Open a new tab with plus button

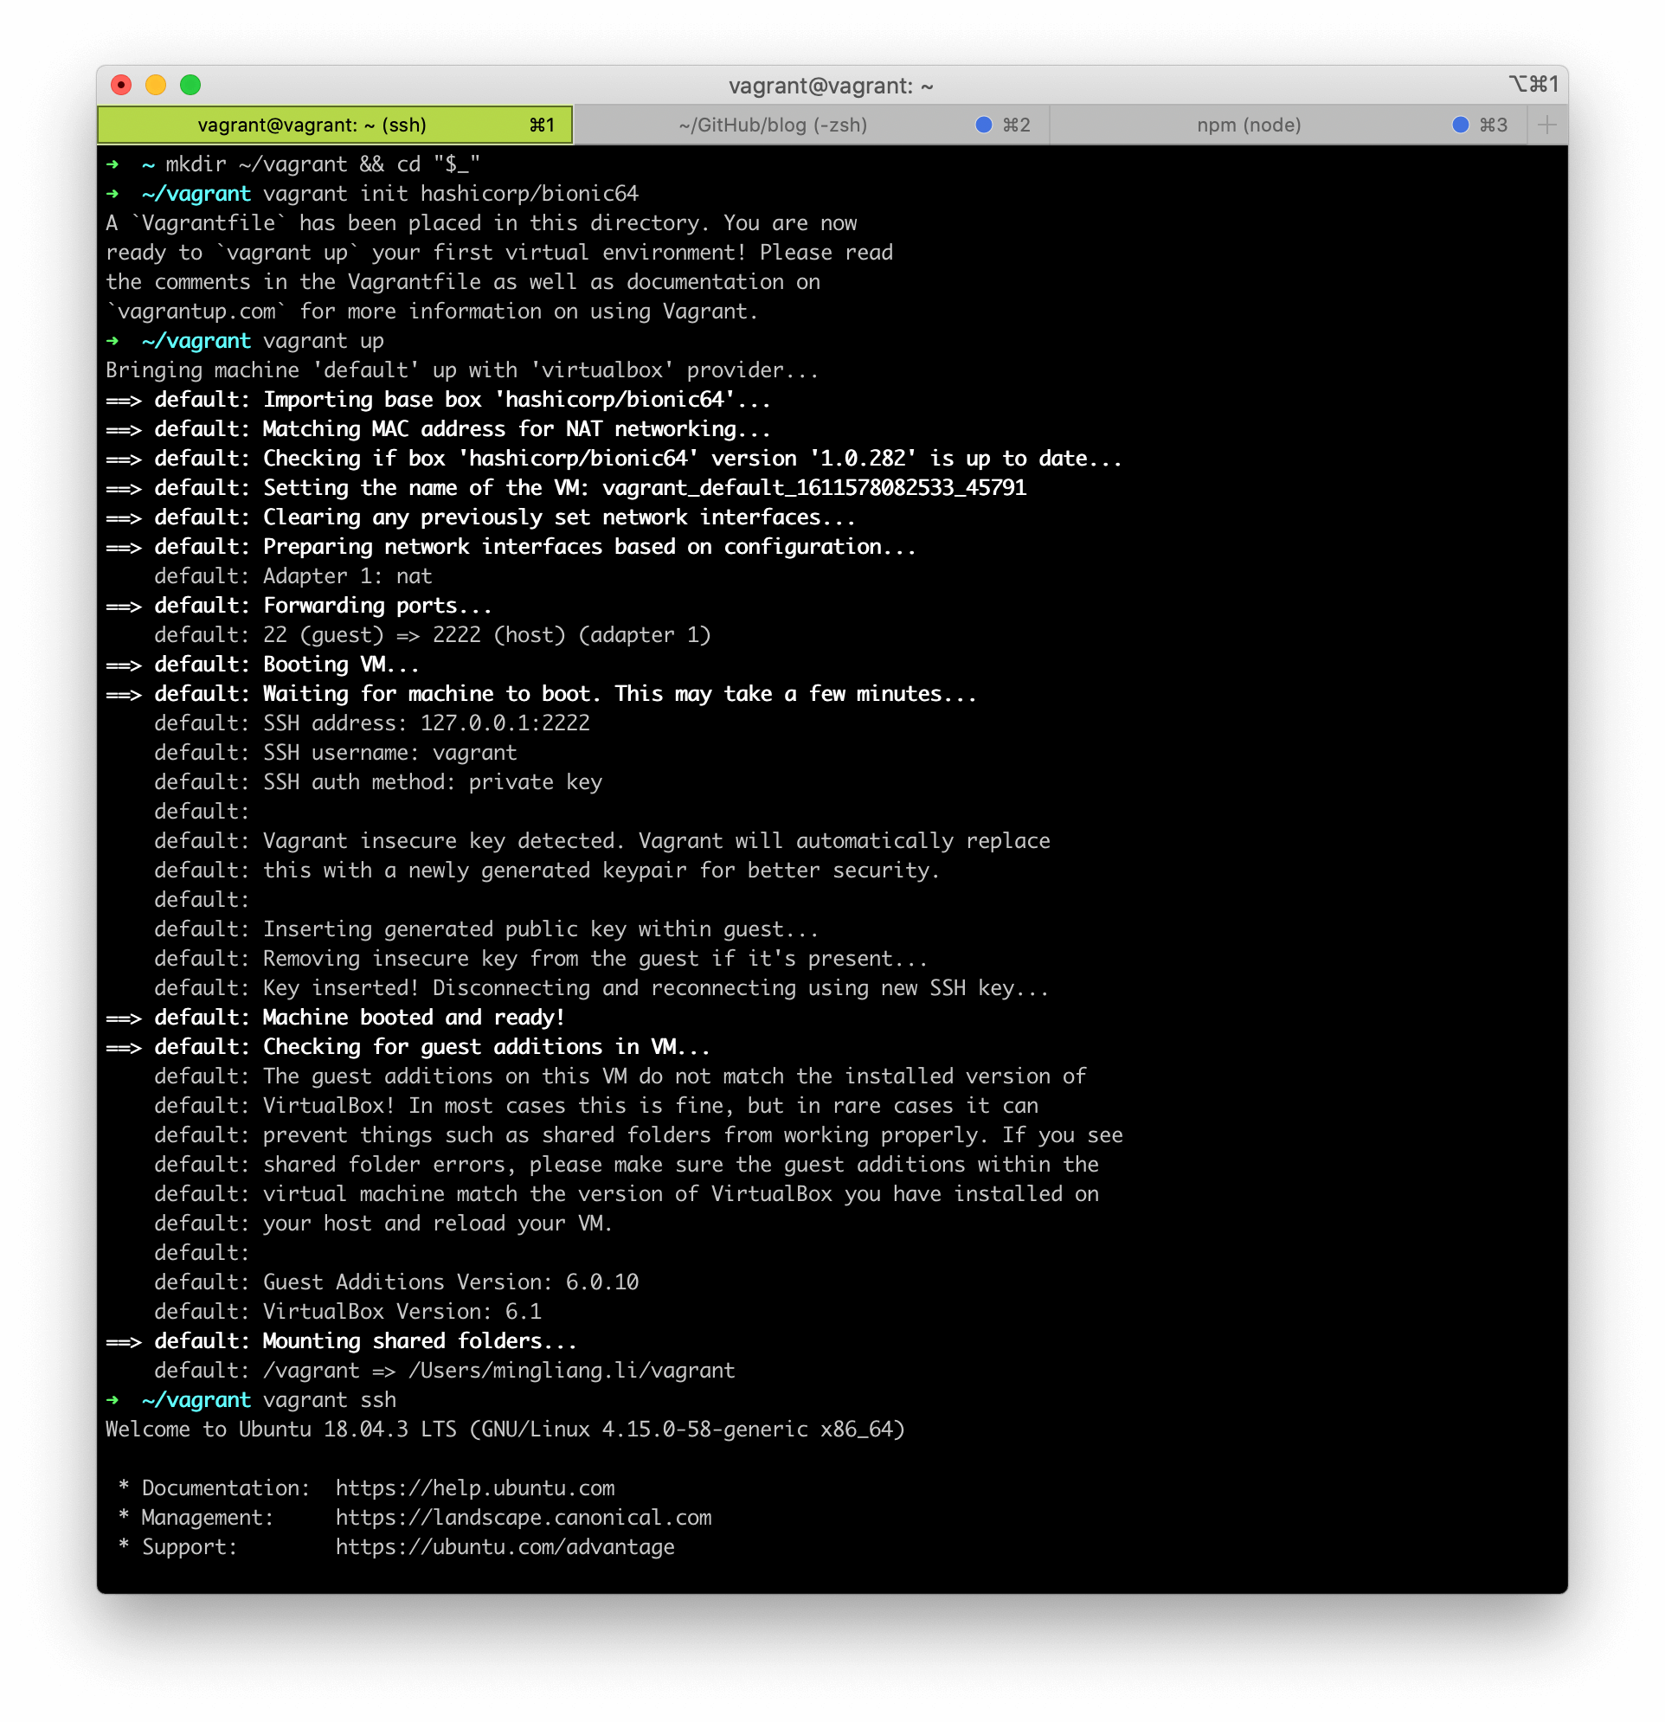click(x=1547, y=125)
